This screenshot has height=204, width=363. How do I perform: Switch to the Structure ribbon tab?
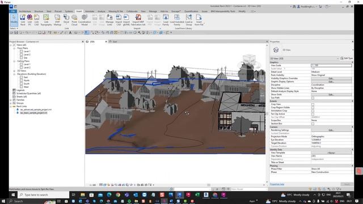[x=39, y=11]
